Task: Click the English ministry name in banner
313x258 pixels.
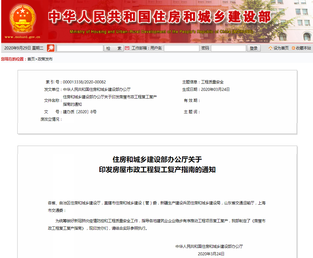Action: pos(161,32)
